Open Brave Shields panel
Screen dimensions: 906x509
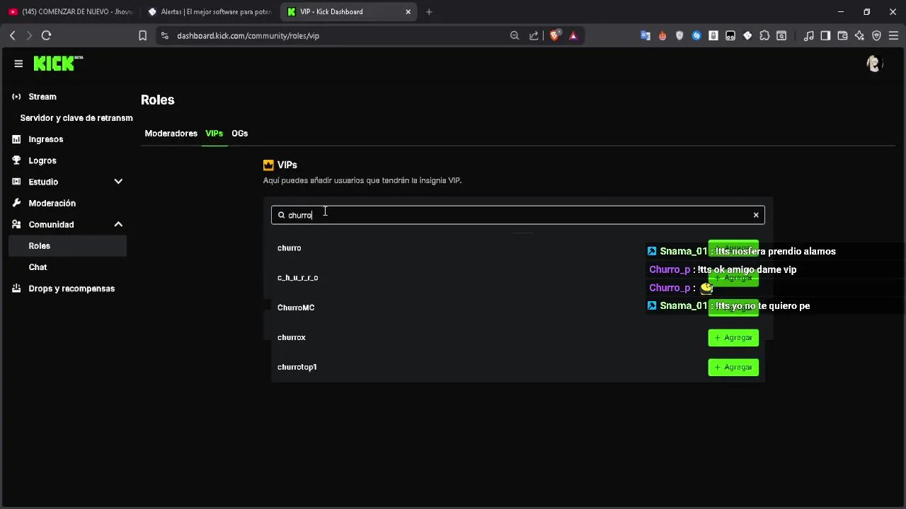pos(556,35)
